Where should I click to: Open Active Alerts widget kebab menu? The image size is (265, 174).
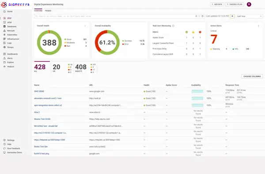(x=258, y=26)
